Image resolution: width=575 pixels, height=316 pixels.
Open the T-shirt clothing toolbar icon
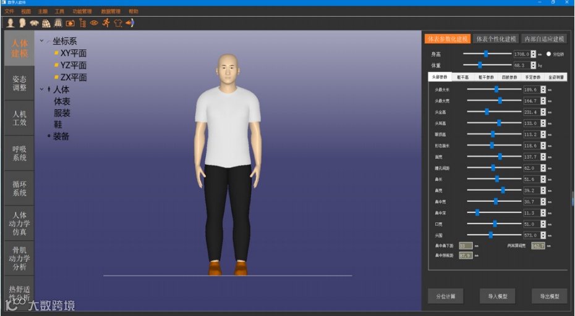coord(117,23)
